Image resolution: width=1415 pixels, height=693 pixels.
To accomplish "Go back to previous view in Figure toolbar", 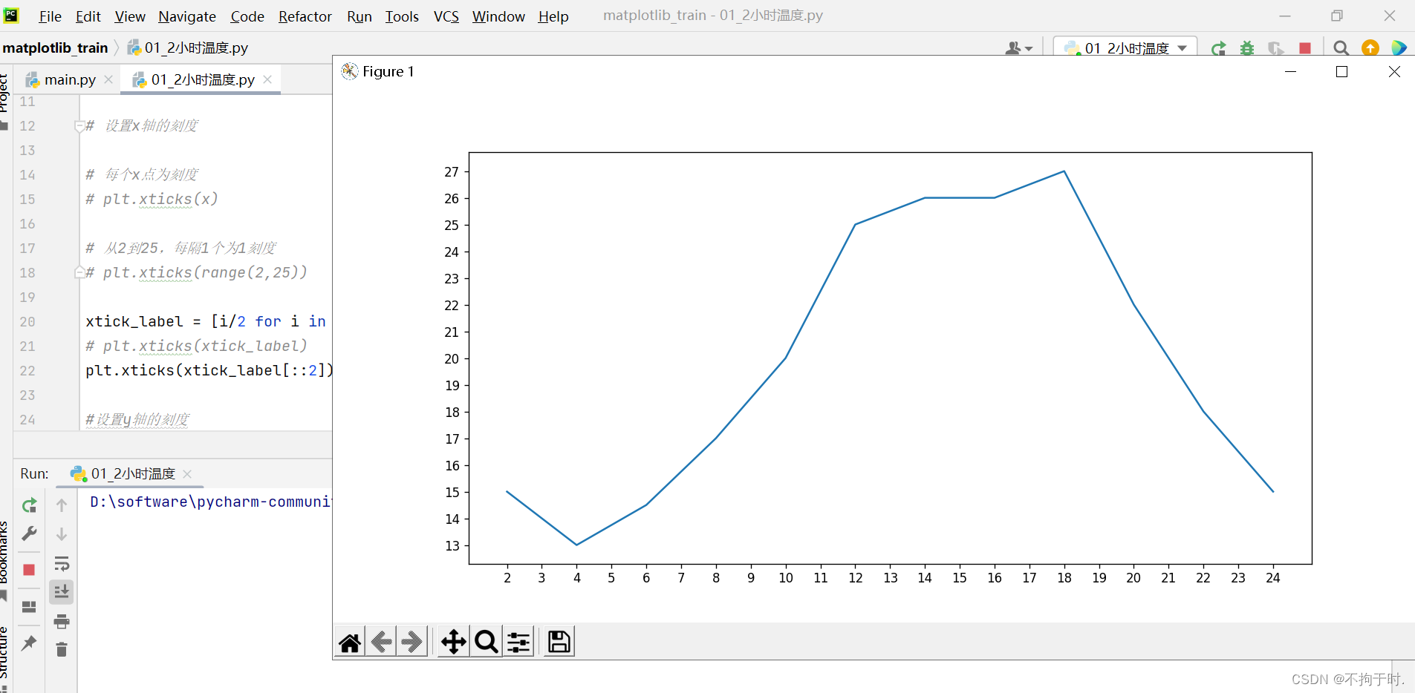I will [x=382, y=642].
